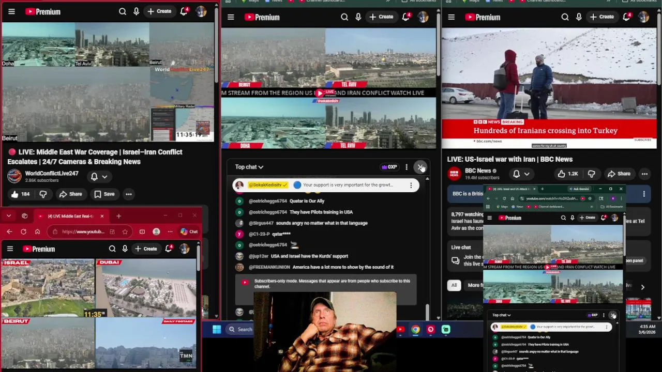Click Create in middle YouTube window

[381, 17]
